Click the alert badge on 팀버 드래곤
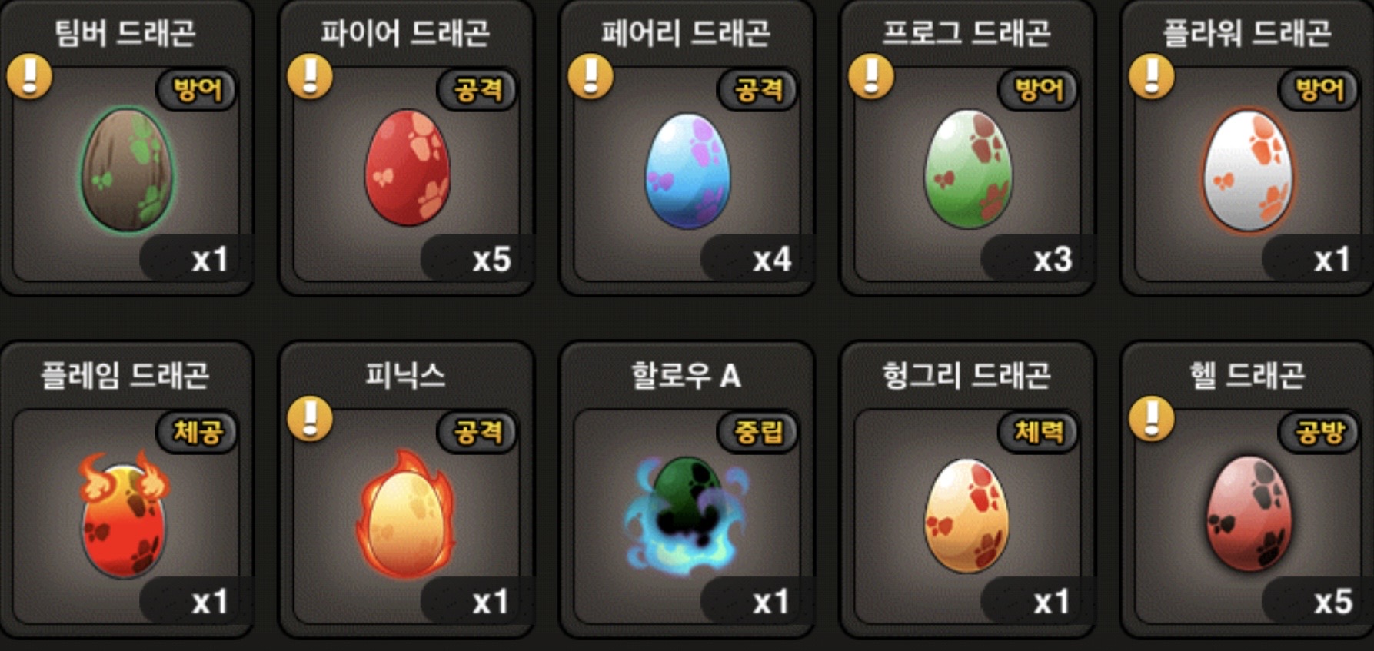Viewport: 1374px width, 651px height. coord(30,77)
